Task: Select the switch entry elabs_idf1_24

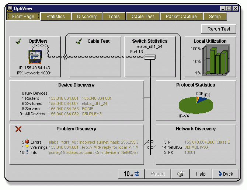Action: (x=78, y=103)
